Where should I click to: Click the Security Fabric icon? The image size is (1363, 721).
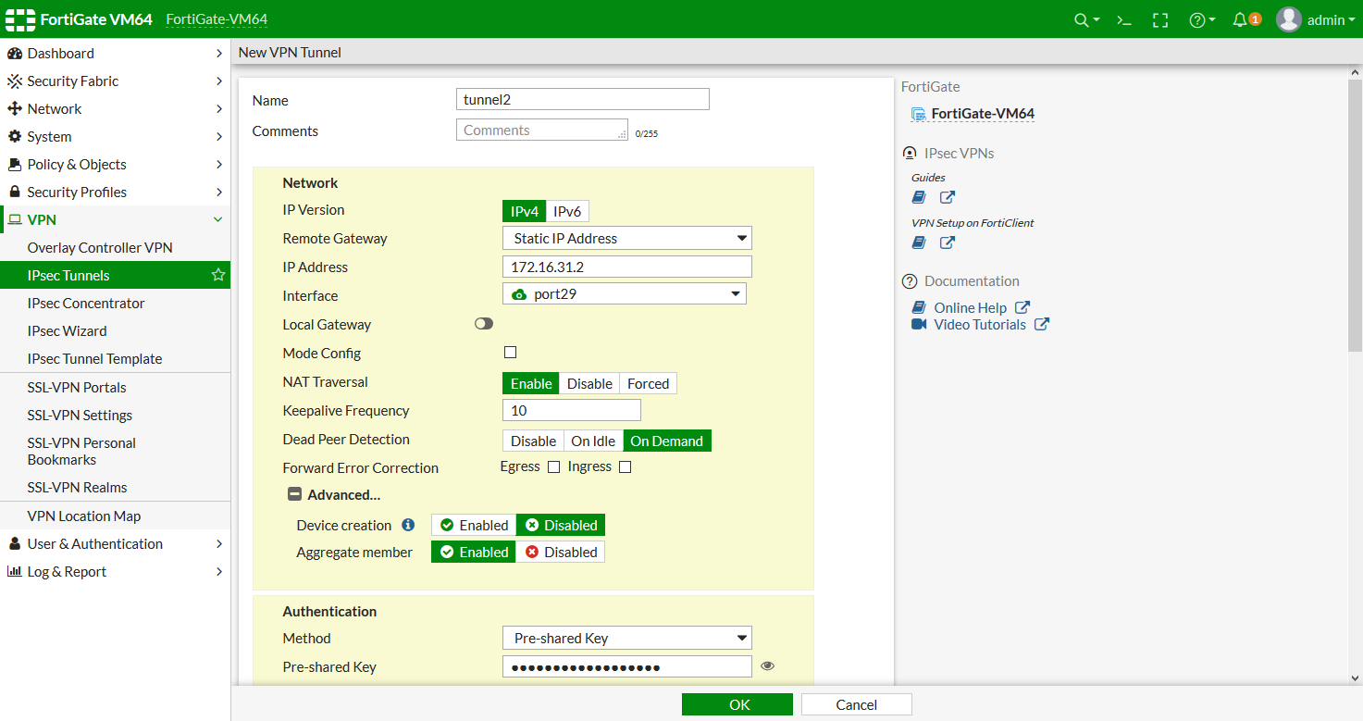(15, 81)
